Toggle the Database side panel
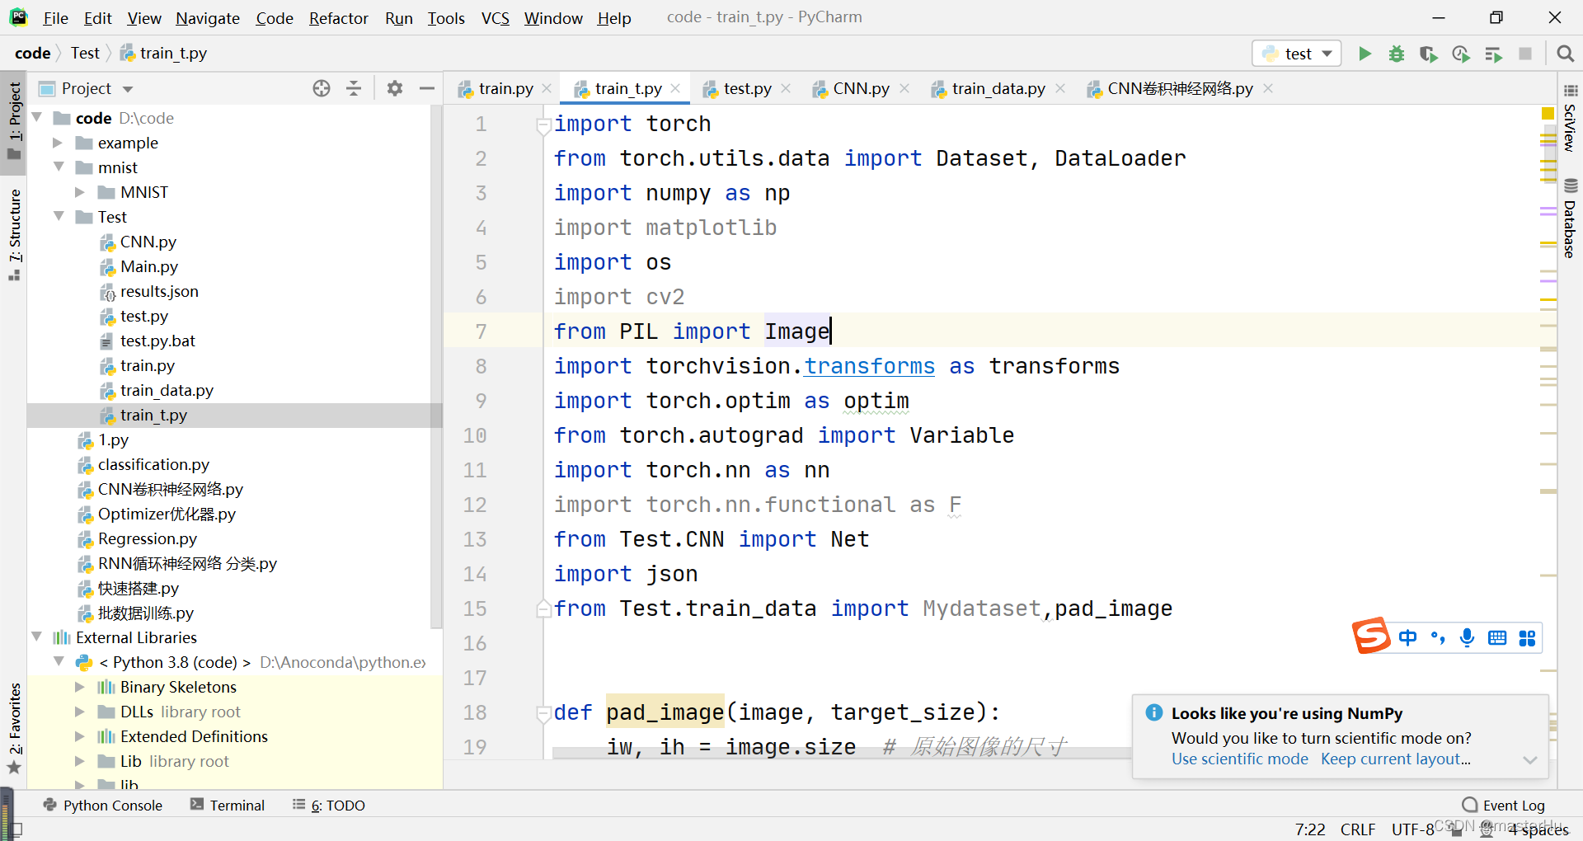The height and width of the screenshot is (841, 1583). pyautogui.click(x=1570, y=218)
